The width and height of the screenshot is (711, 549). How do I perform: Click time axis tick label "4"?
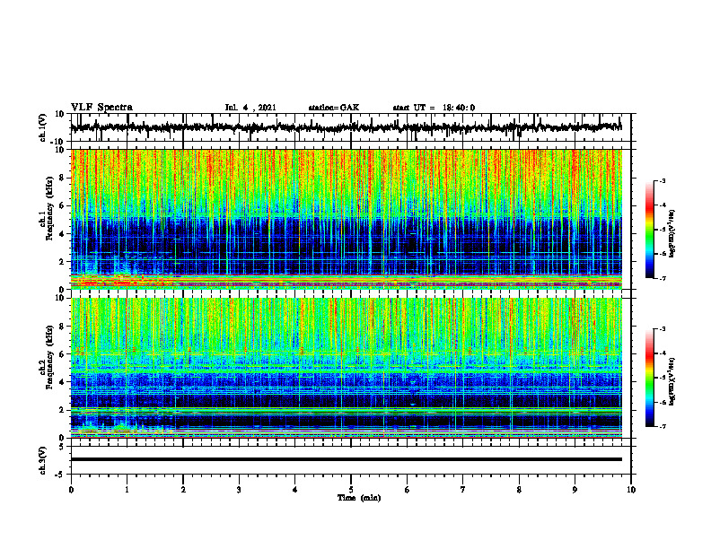(295, 490)
